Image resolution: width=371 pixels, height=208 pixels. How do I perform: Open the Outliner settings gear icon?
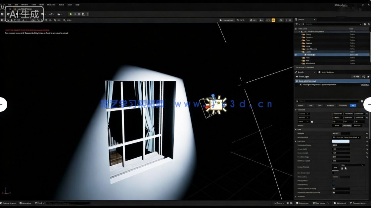(369, 24)
